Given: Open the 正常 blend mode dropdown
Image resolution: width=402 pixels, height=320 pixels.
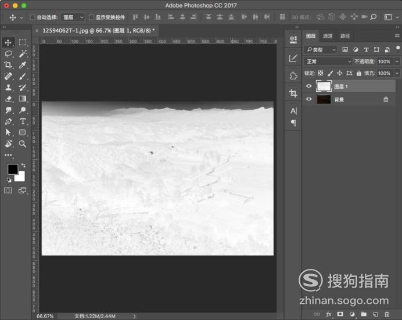Looking at the screenshot, I should 328,62.
